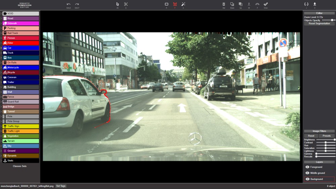Expand the Road class arrow
The image size is (336, 189).
[1, 18]
